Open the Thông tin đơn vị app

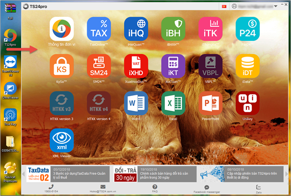62,29
